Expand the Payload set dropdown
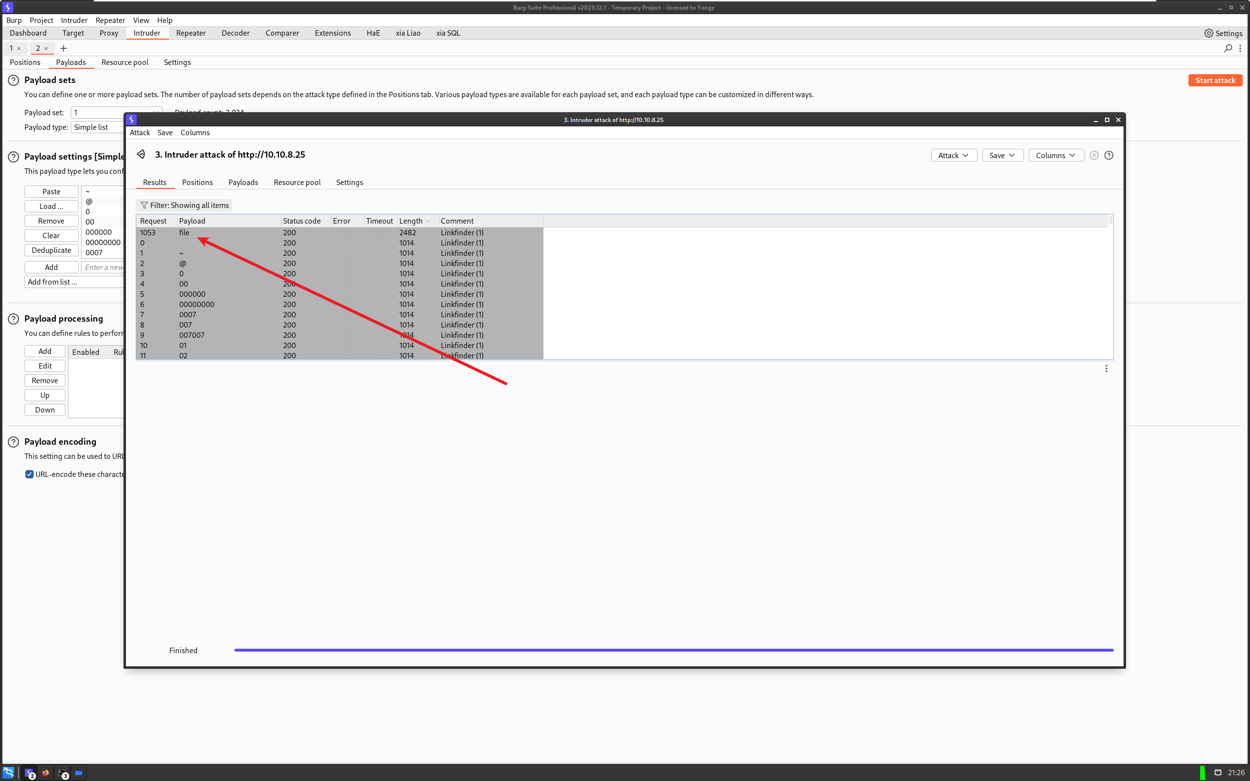 tap(116, 113)
